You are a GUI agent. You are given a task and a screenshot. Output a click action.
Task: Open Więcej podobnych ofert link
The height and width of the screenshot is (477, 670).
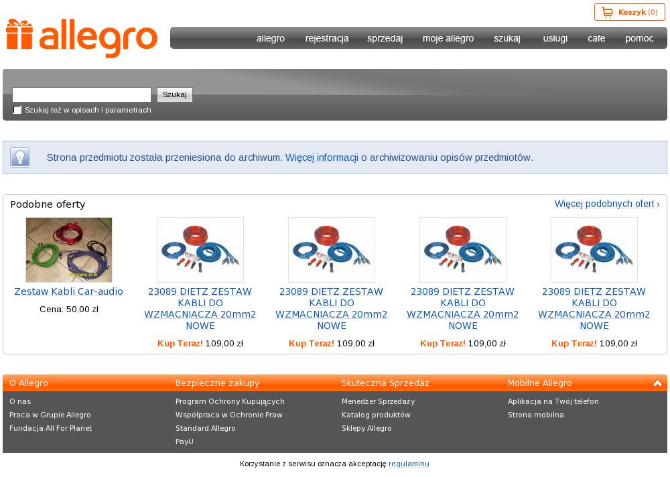(x=607, y=204)
